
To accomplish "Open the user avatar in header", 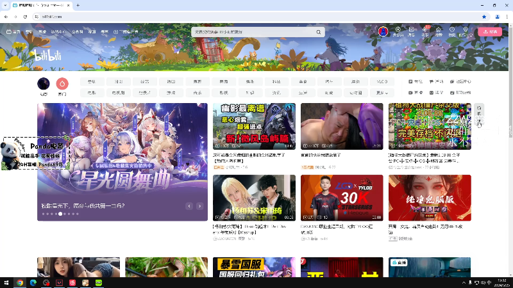I will point(383,31).
